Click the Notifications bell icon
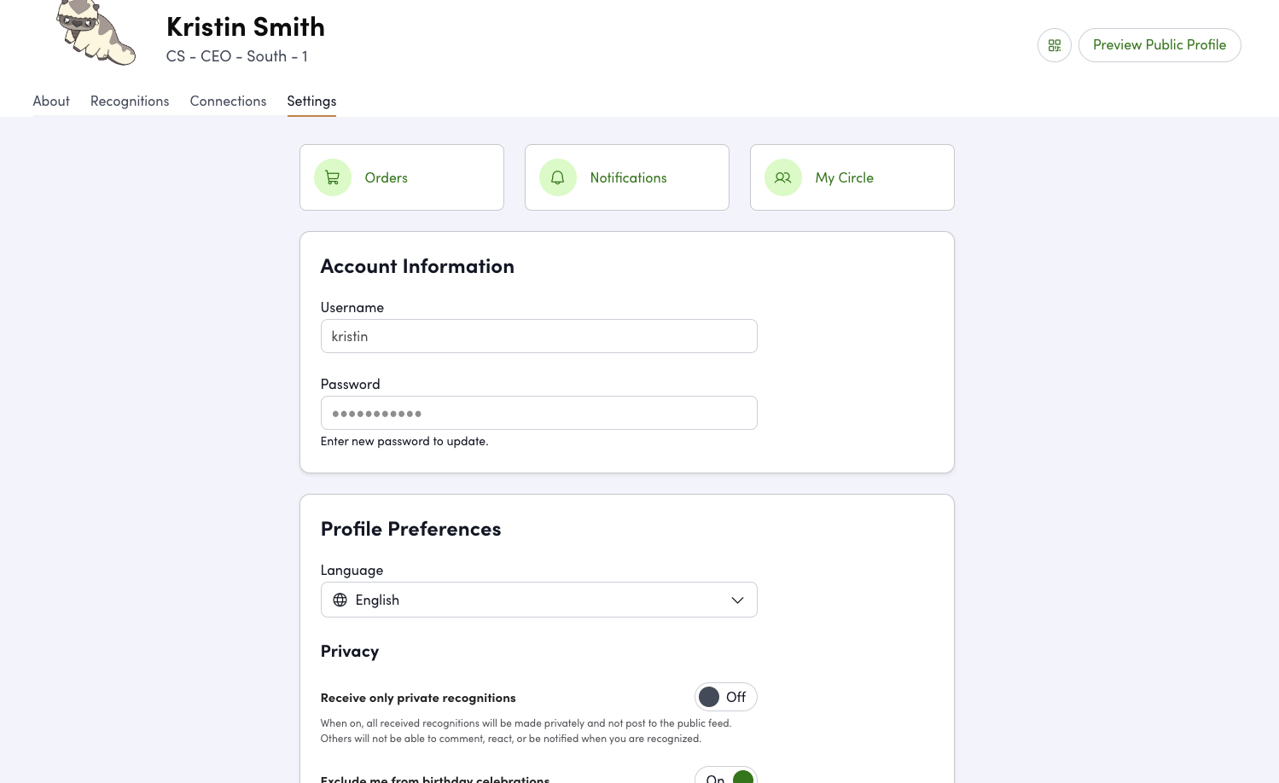1279x783 pixels. pos(558,177)
